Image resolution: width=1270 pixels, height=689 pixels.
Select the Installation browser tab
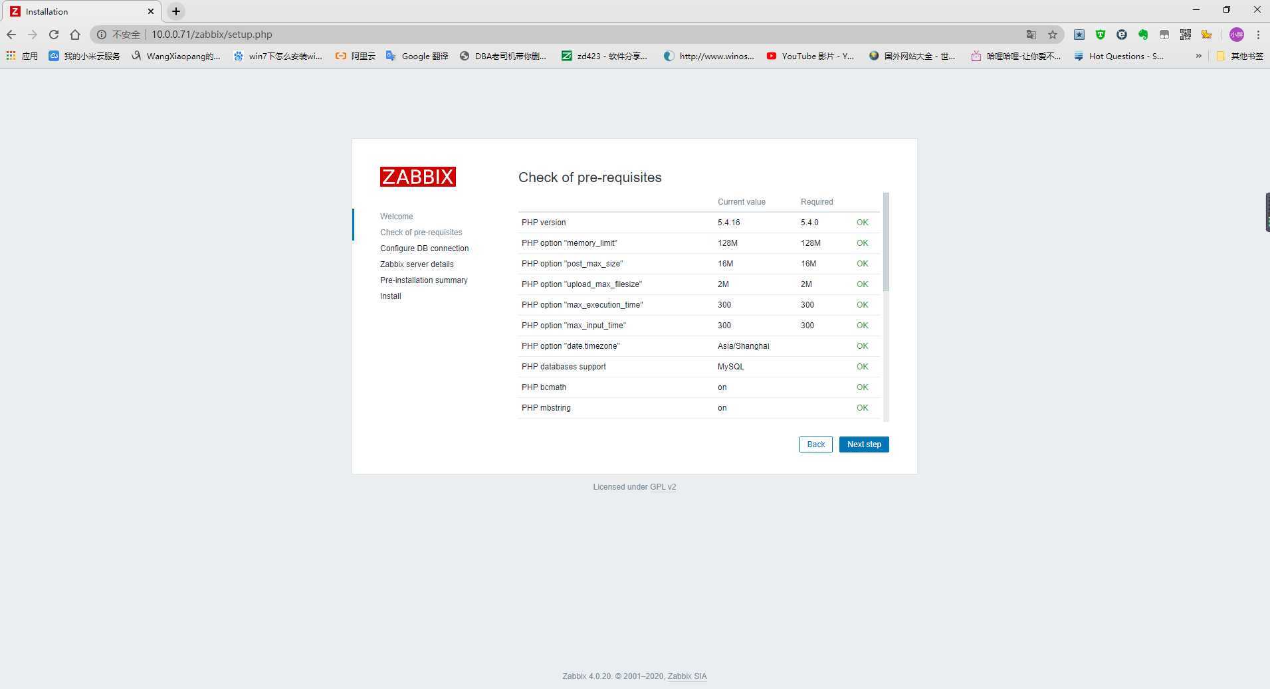[81, 11]
